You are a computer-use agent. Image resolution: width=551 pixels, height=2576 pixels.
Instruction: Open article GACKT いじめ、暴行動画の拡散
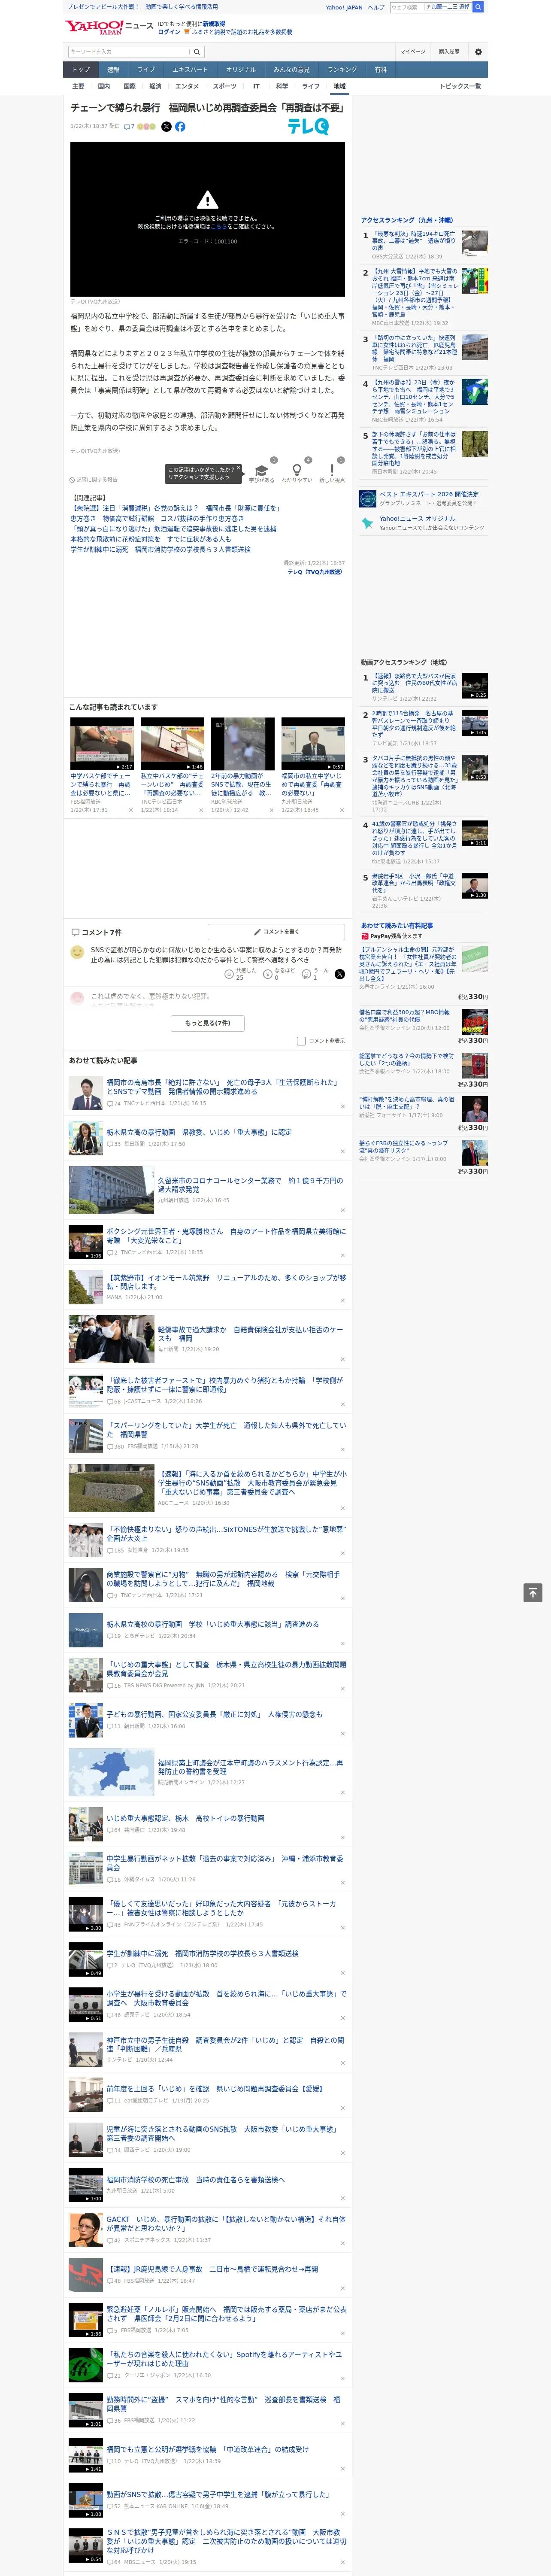click(x=226, y=2224)
